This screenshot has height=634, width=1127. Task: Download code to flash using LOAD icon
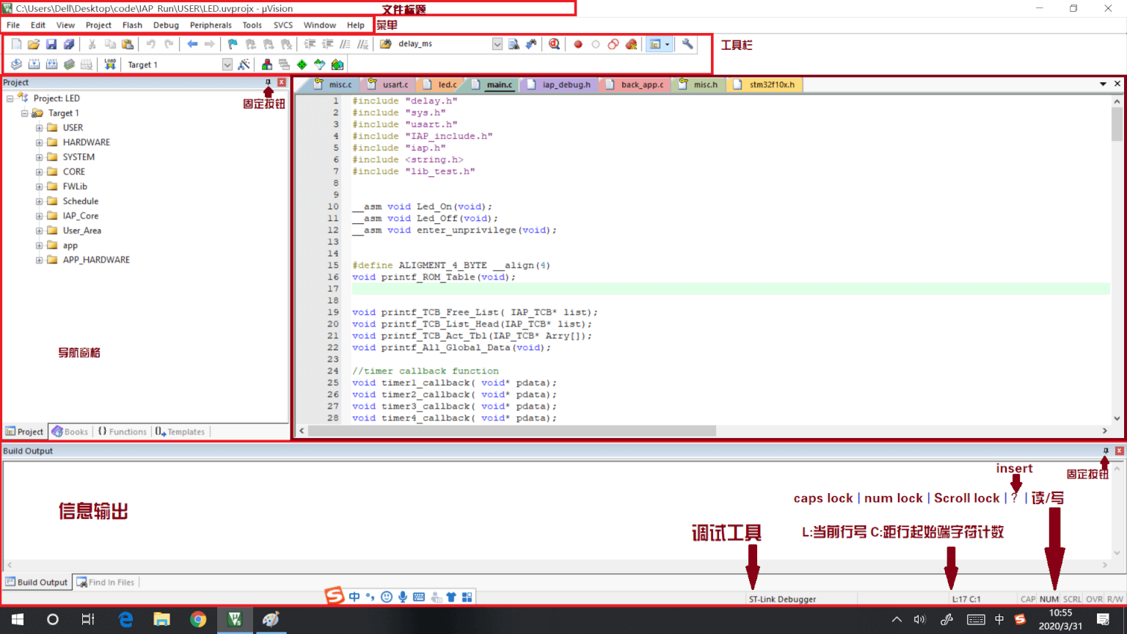(110, 65)
